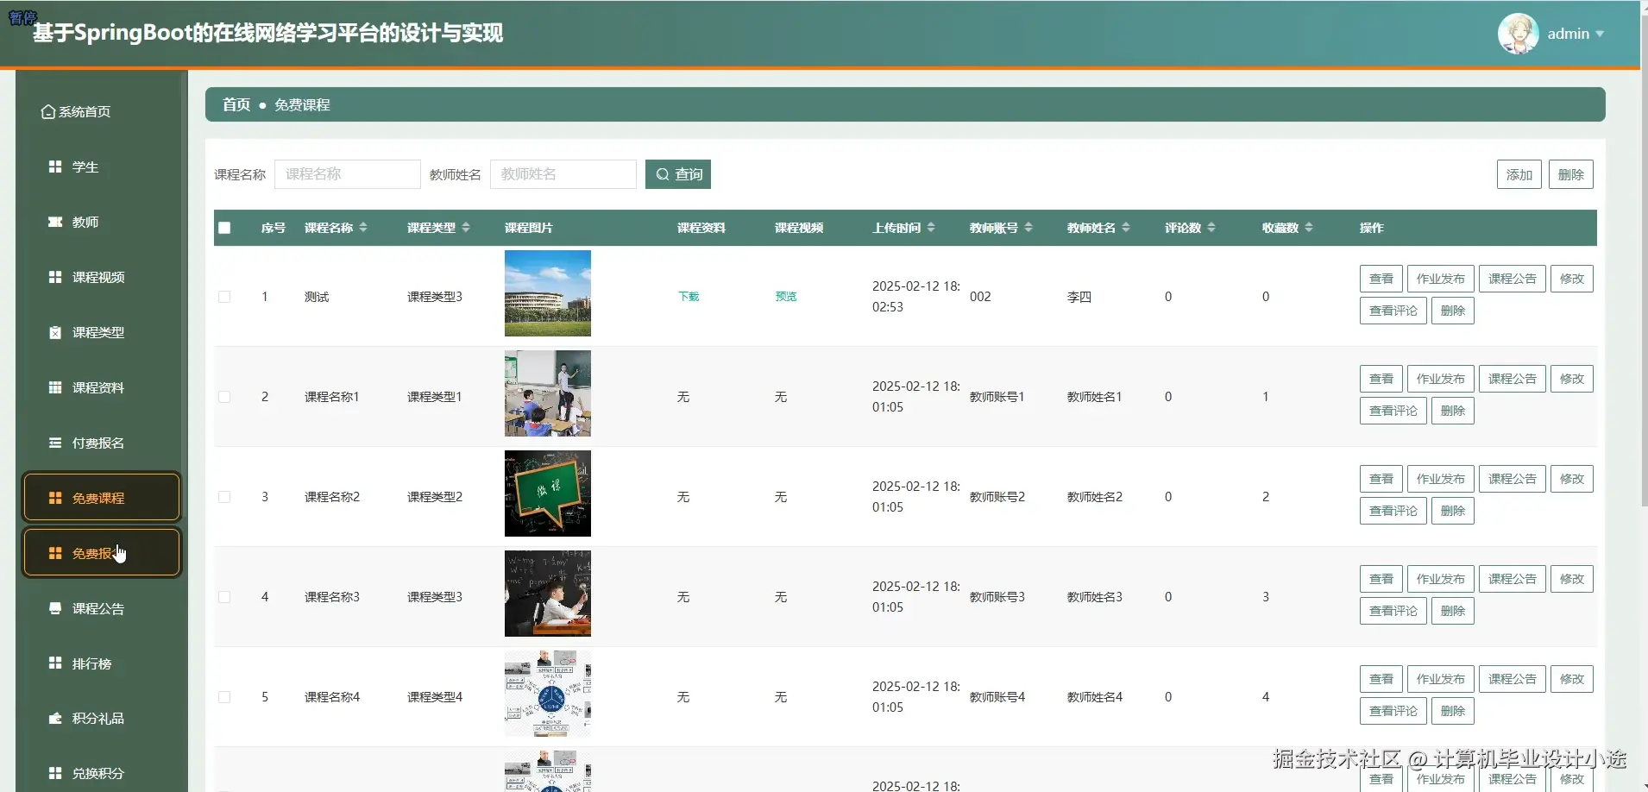Sort table by 教师姓名 arrows
Screen dimensions: 1648x792
point(1126,228)
